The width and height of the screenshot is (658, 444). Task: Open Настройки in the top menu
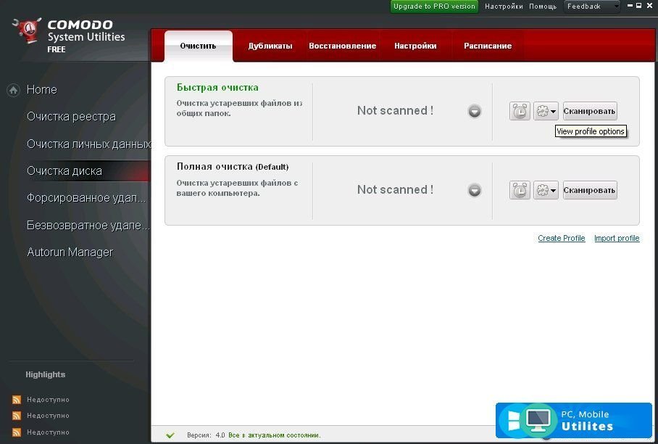tap(504, 7)
